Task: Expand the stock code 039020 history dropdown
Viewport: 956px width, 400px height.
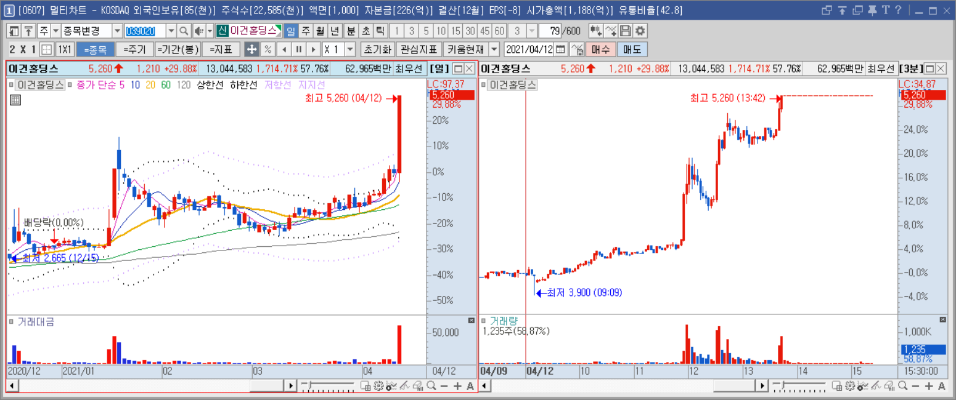Action: point(171,31)
